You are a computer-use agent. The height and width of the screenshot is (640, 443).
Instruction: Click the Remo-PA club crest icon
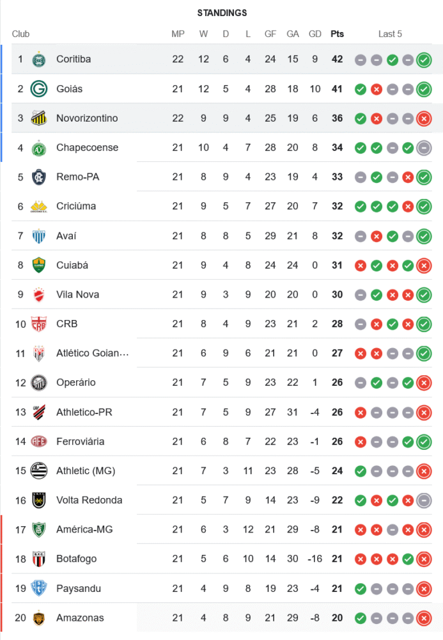[39, 177]
